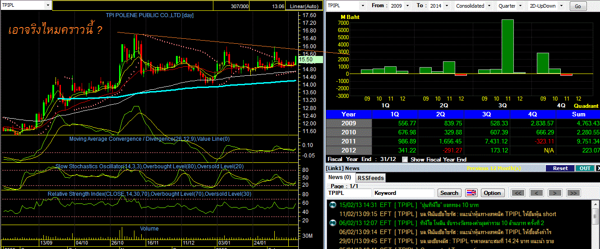This screenshot has height=249, width=600.
Task: Click the Go button
Action: (x=578, y=6)
